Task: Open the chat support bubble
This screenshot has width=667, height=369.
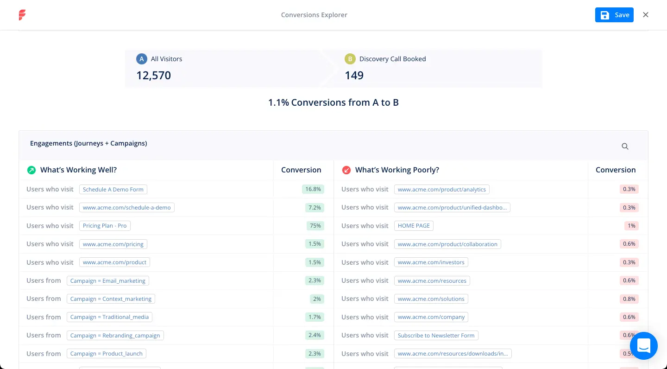Action: tap(644, 346)
